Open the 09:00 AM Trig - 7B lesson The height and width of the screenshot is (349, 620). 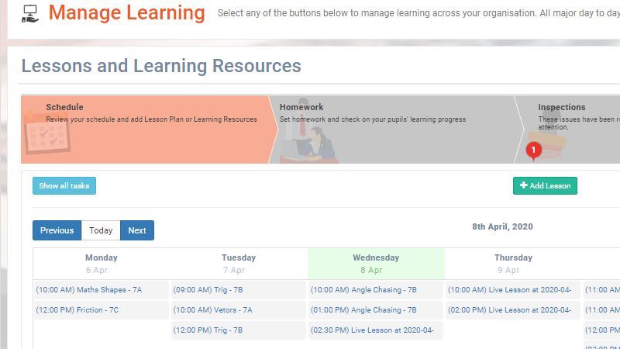tap(239, 290)
